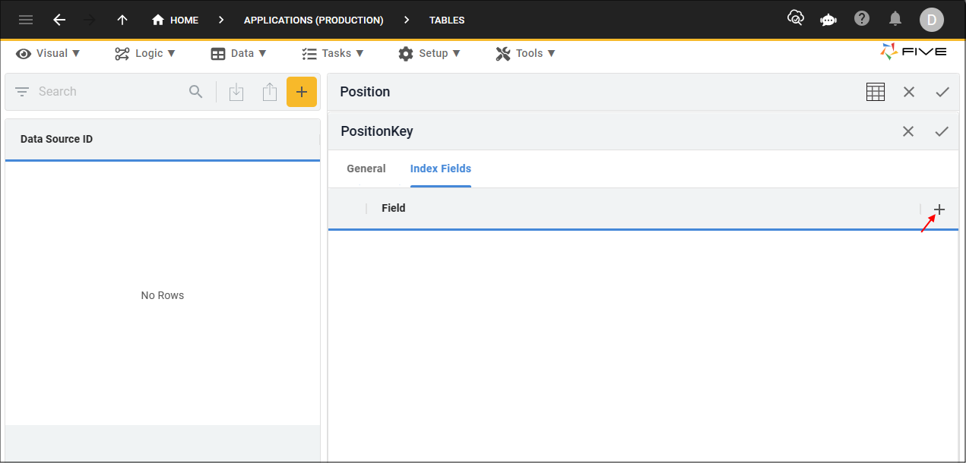Select the Index Fields tab
The image size is (966, 463).
click(x=440, y=168)
